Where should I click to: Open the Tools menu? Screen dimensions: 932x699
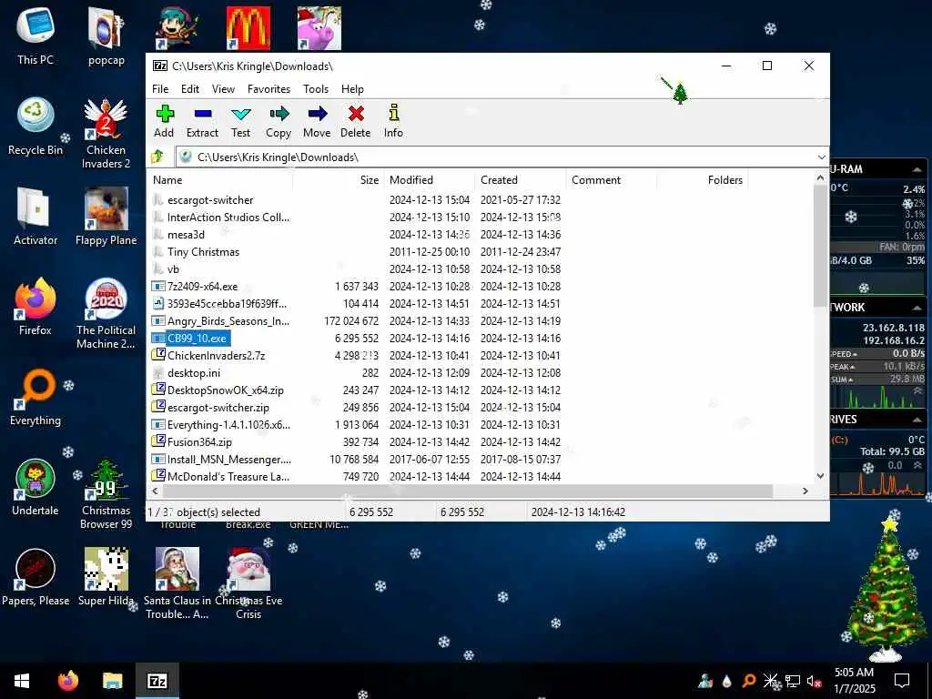pos(316,88)
